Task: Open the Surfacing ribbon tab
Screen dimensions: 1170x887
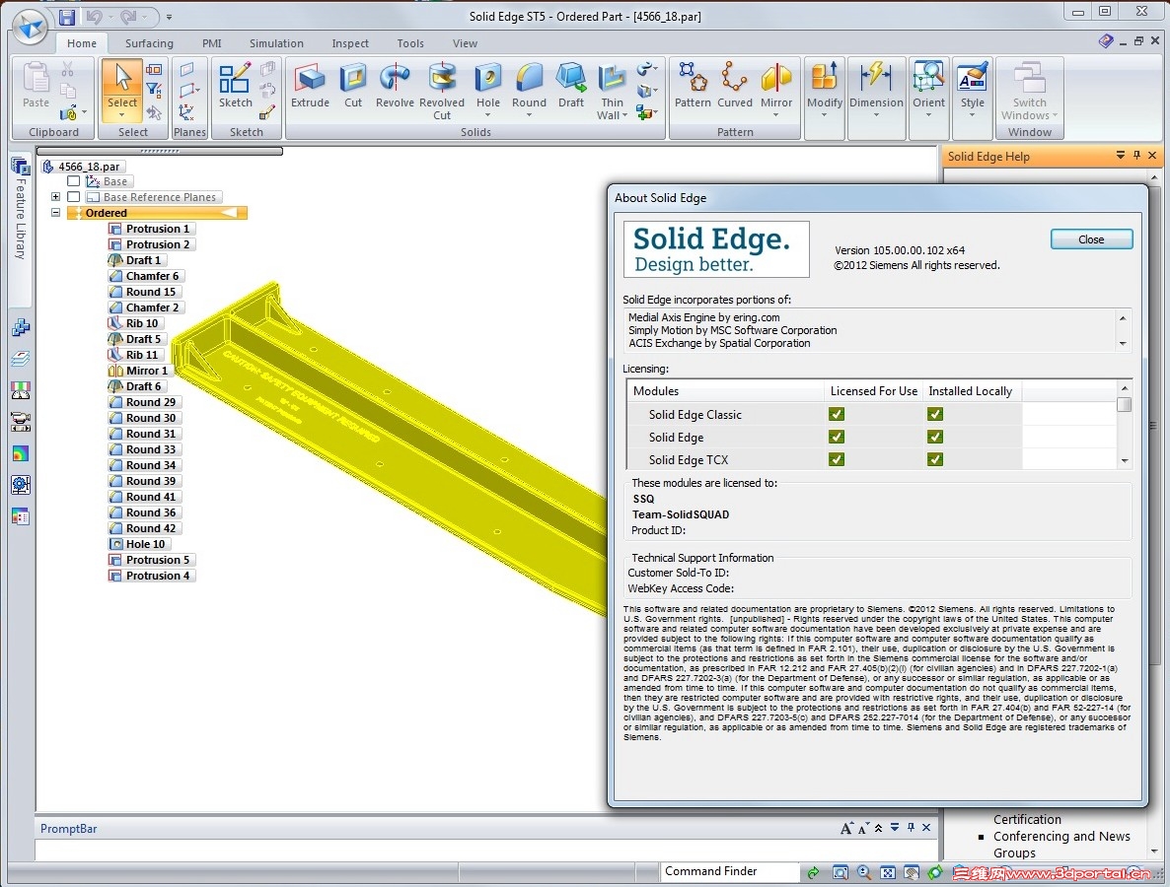Action: coord(149,43)
